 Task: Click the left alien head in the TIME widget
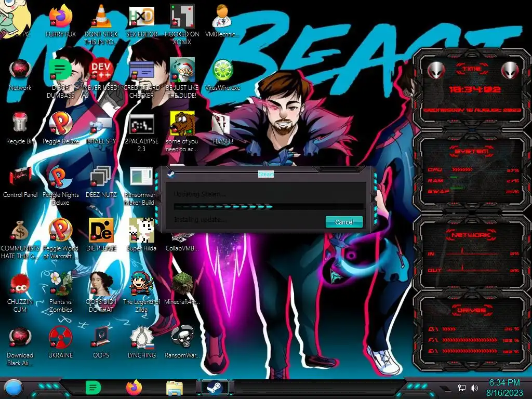coord(436,70)
